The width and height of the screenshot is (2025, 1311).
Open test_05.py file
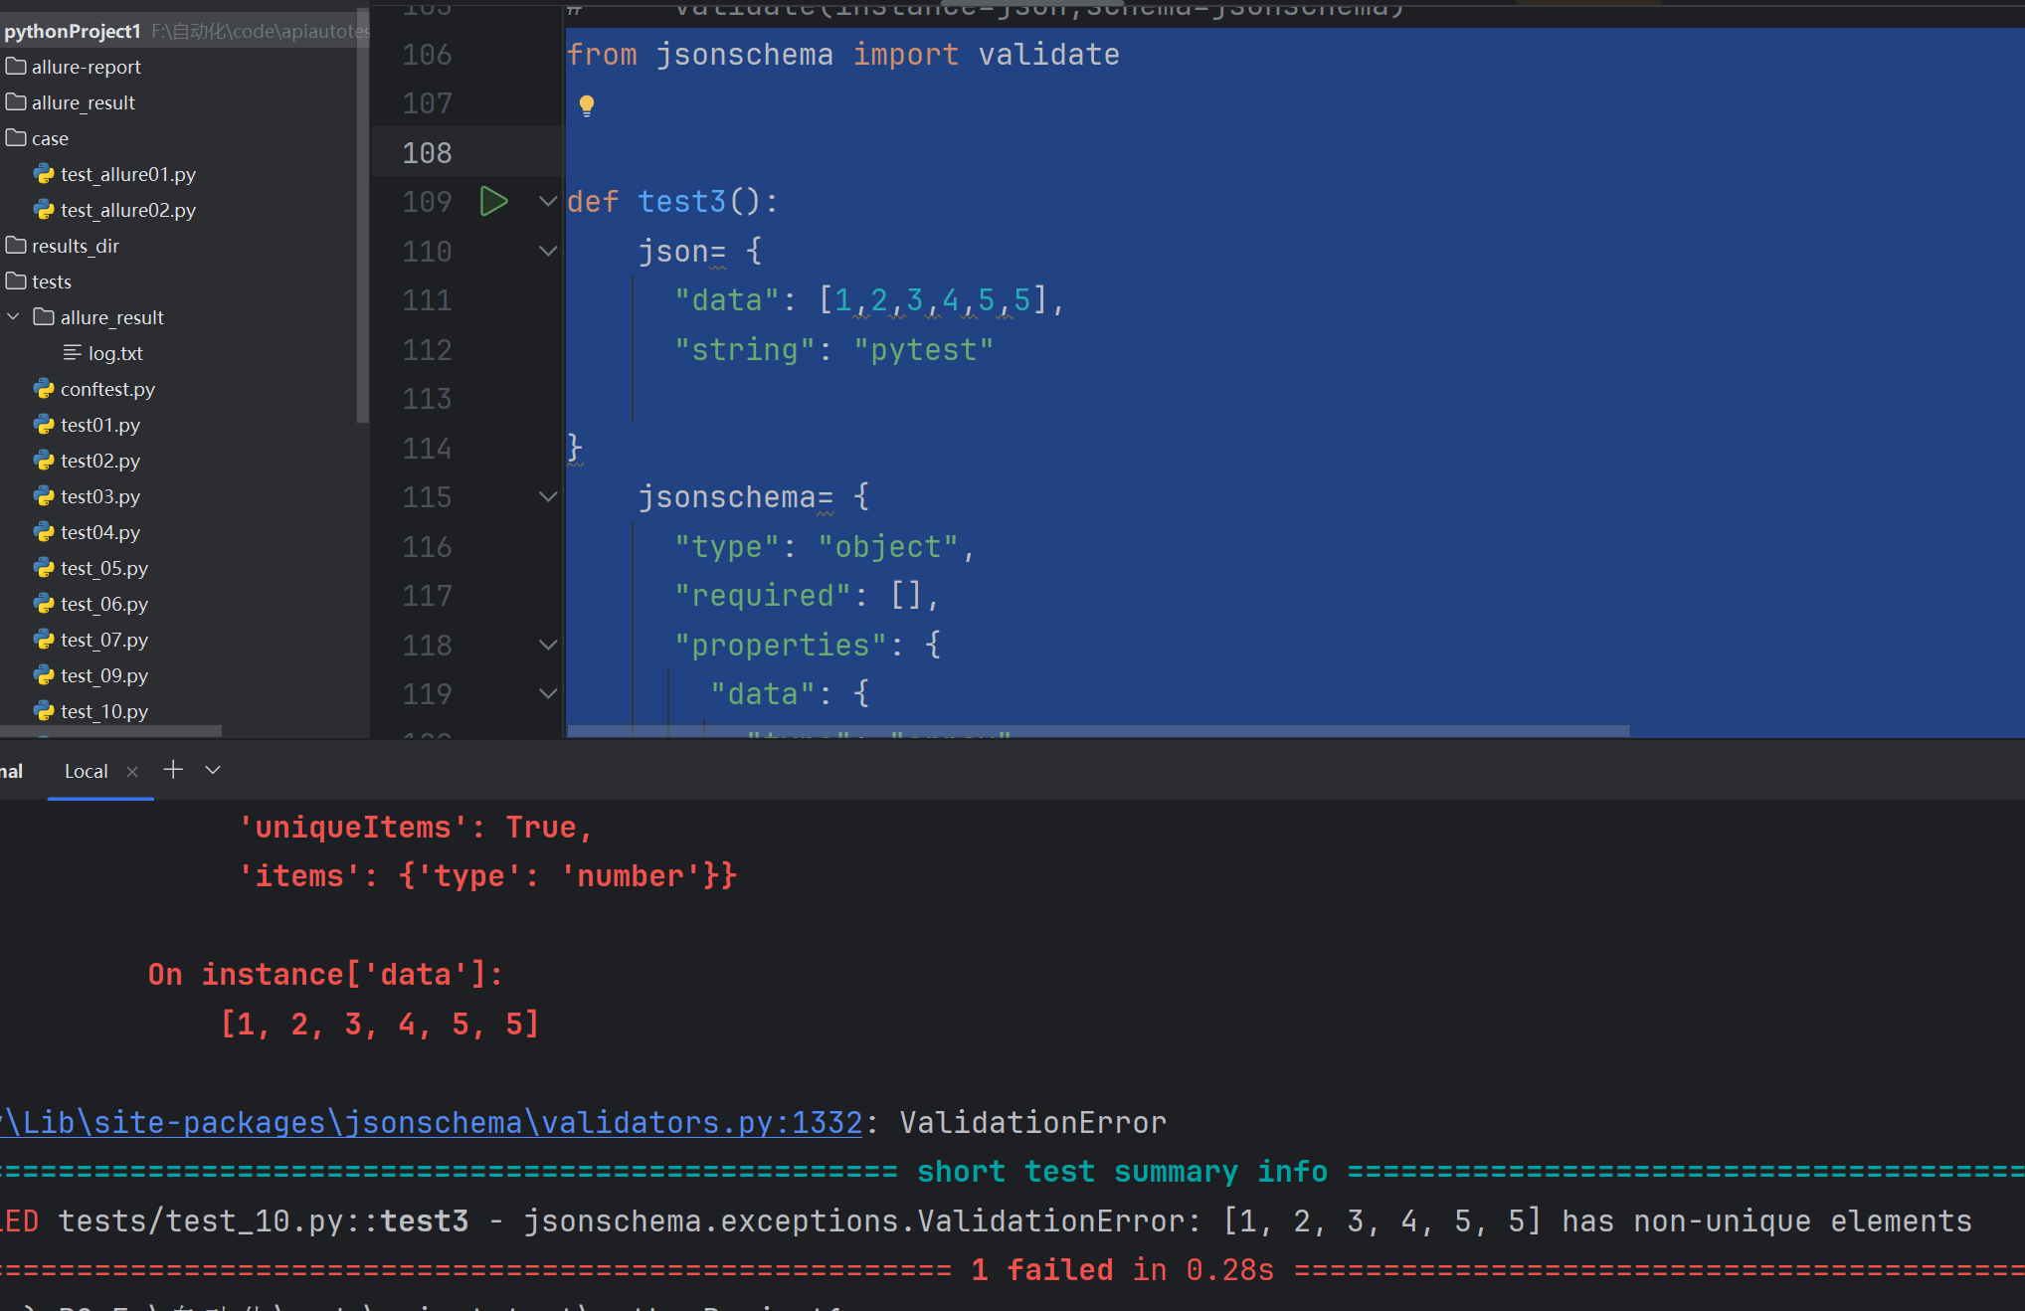pos(103,568)
